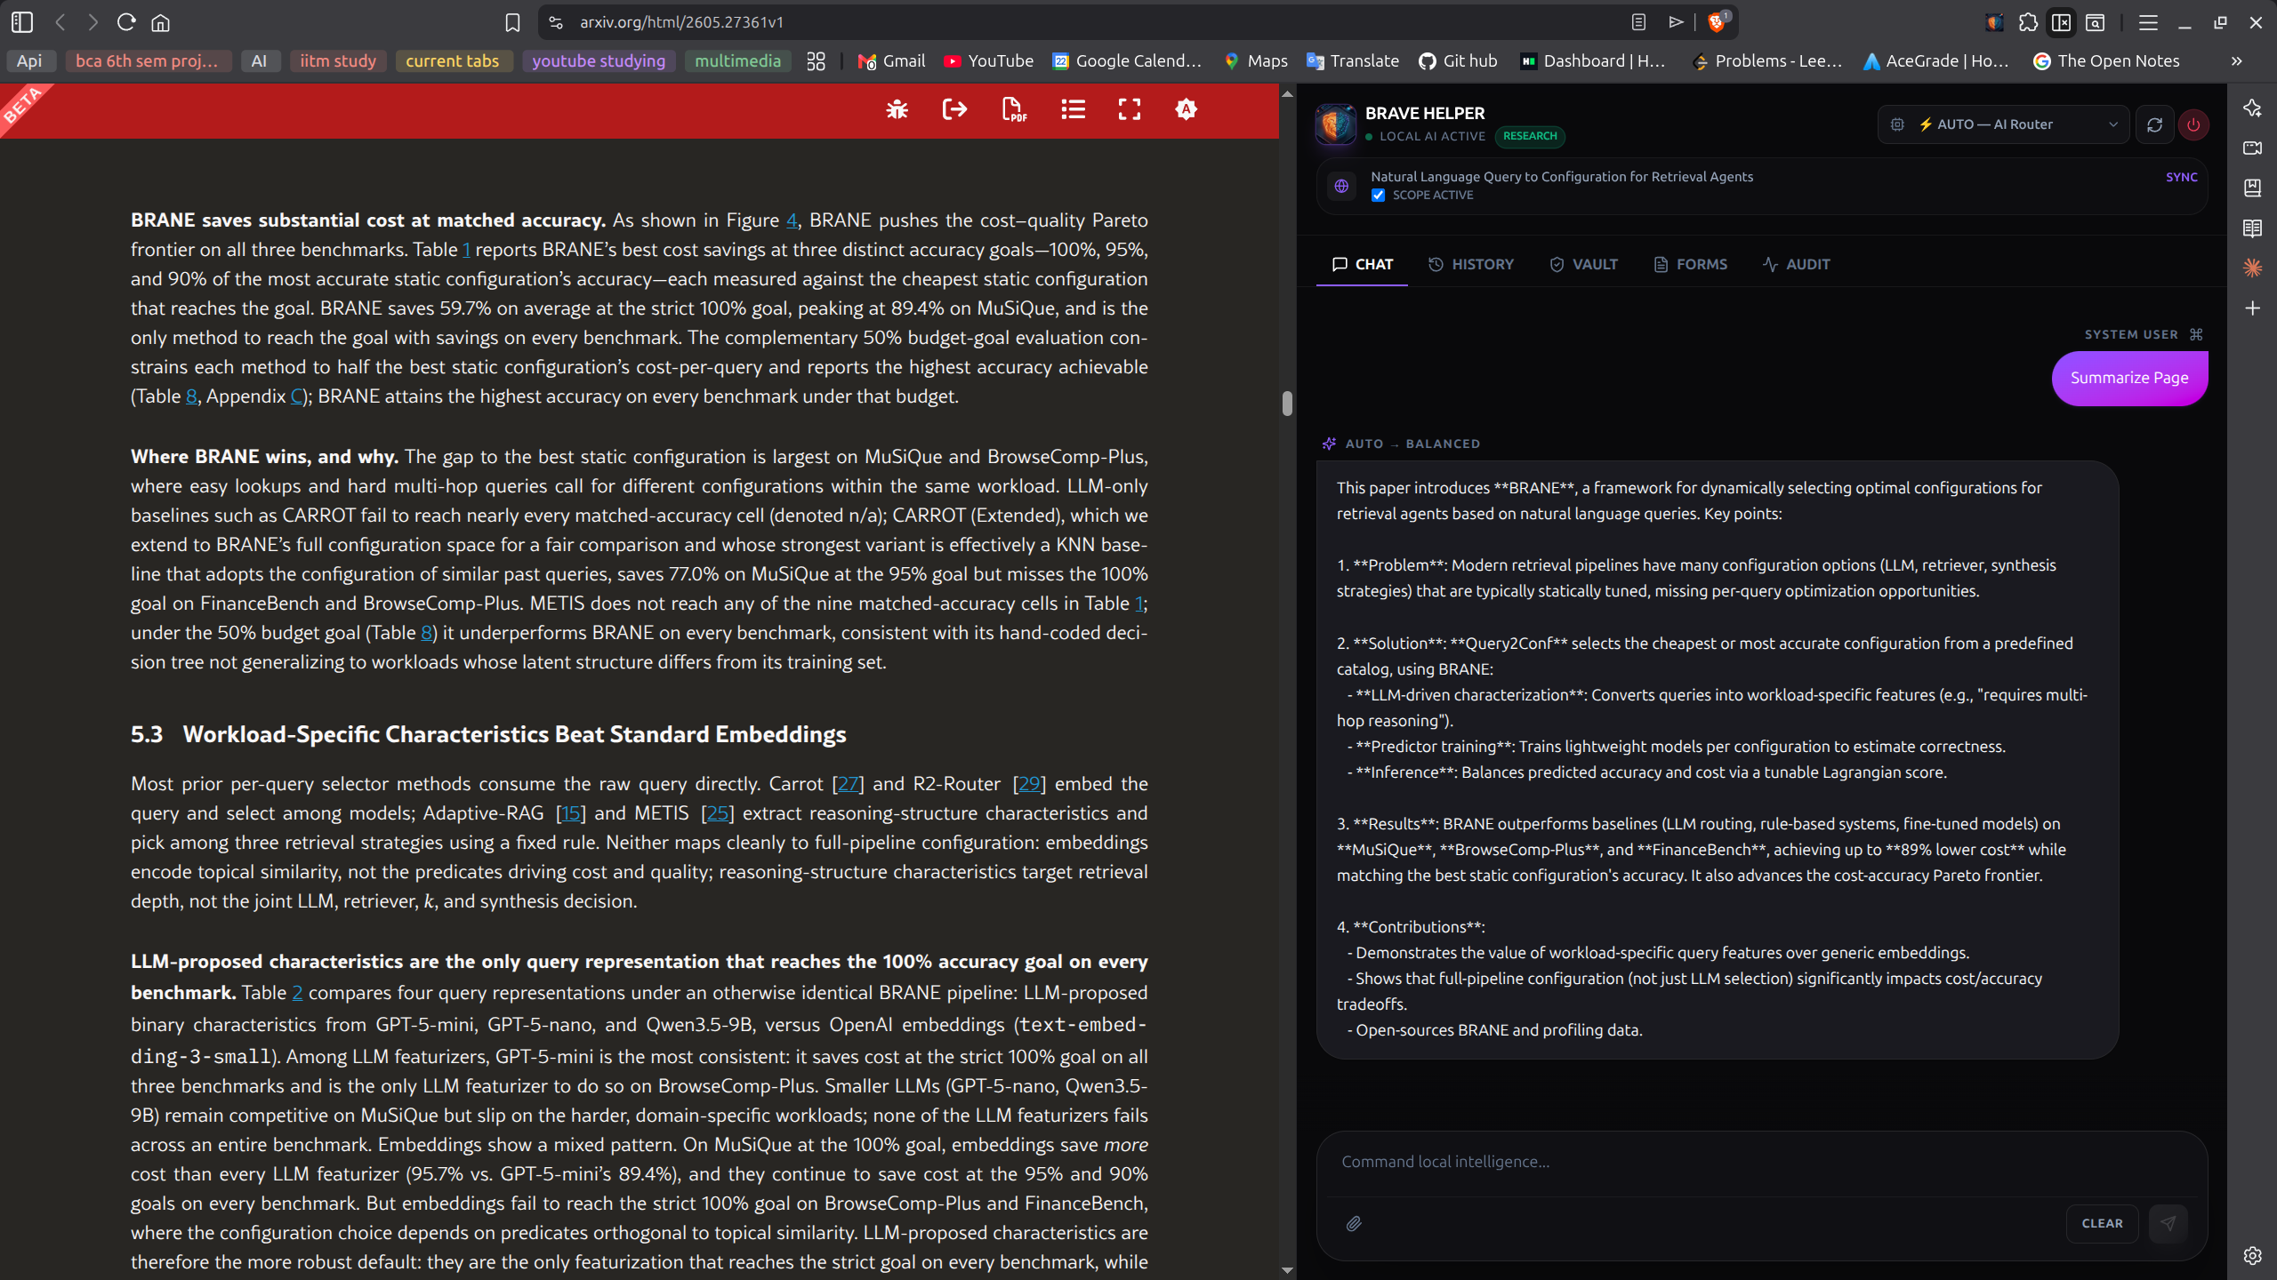The width and height of the screenshot is (2277, 1280).
Task: Focus the 'Command local intelligence' input
Action: pyautogui.click(x=1761, y=1162)
